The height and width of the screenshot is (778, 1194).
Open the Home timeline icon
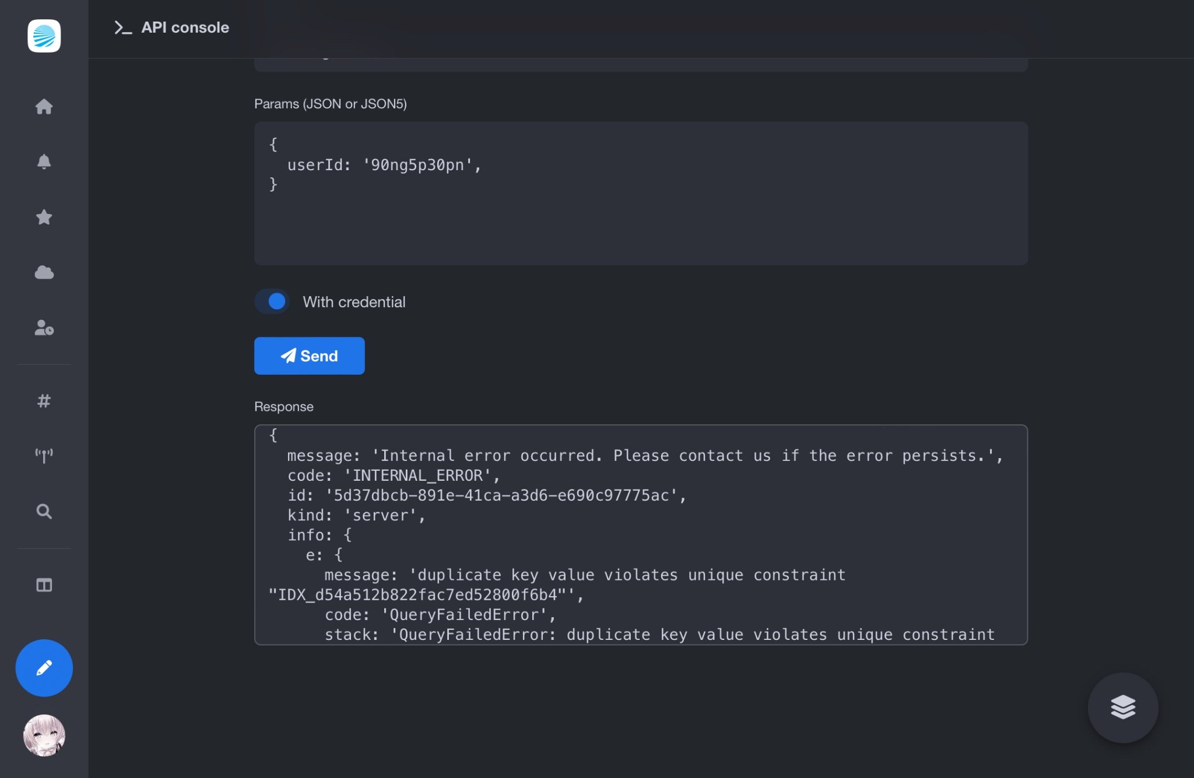[x=44, y=107]
